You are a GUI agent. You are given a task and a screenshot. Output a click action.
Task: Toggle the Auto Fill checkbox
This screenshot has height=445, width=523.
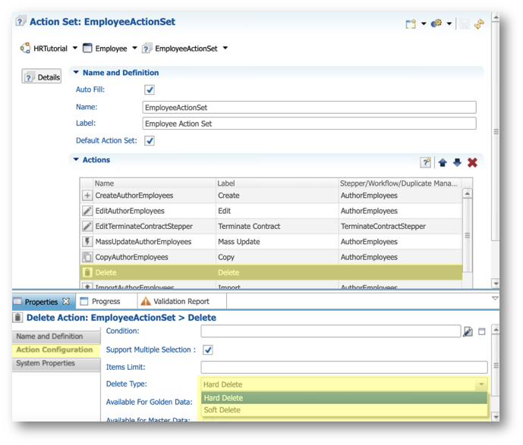[x=150, y=89]
